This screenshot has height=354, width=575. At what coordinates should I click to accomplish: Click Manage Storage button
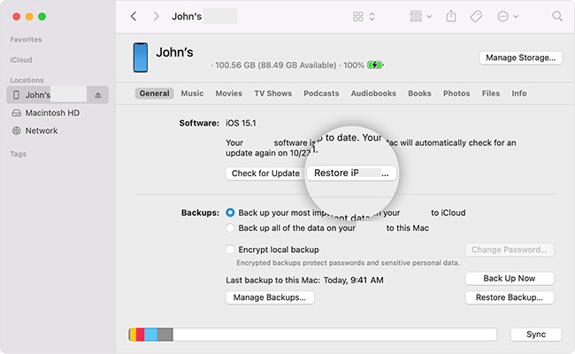[x=520, y=58]
